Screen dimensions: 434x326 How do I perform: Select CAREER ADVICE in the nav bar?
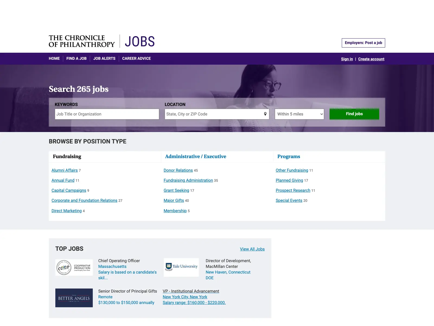(x=136, y=58)
